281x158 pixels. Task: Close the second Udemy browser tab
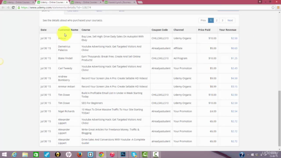tap(67, 2)
